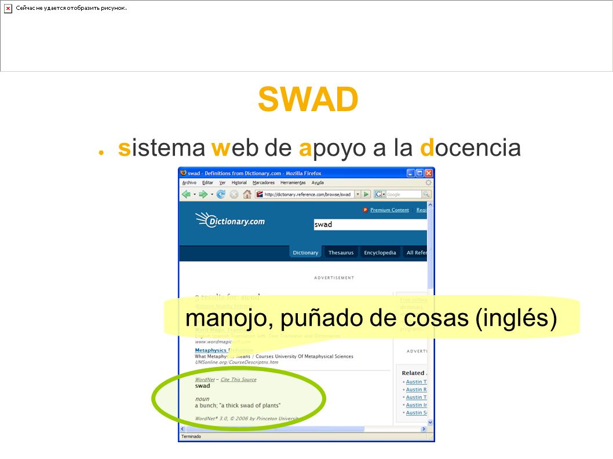Minimize the Firefox window
Image resolution: width=613 pixels, height=459 pixels.
[x=410, y=173]
